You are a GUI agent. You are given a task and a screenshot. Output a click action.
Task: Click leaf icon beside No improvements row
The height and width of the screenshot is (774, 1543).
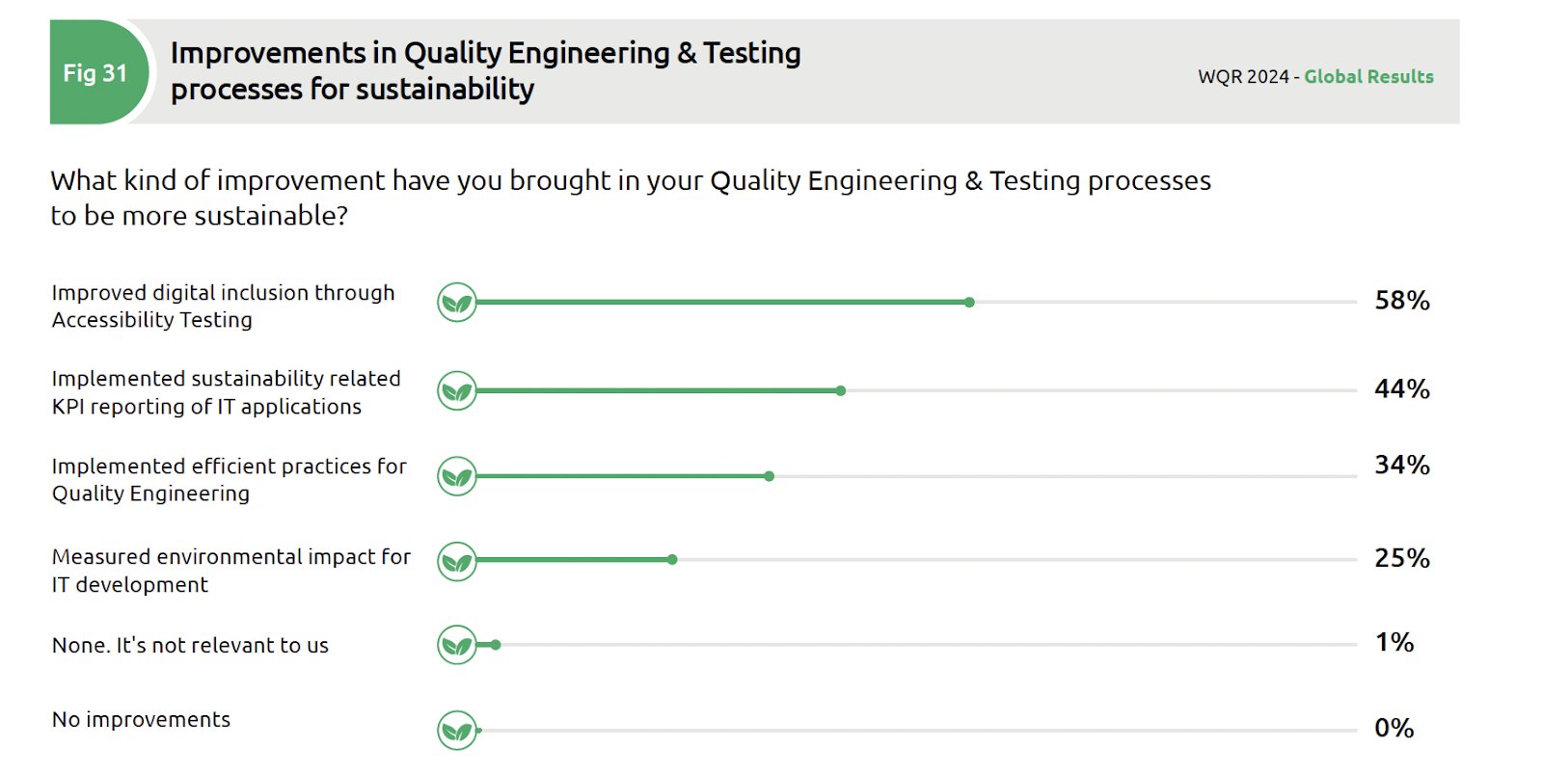pyautogui.click(x=457, y=731)
